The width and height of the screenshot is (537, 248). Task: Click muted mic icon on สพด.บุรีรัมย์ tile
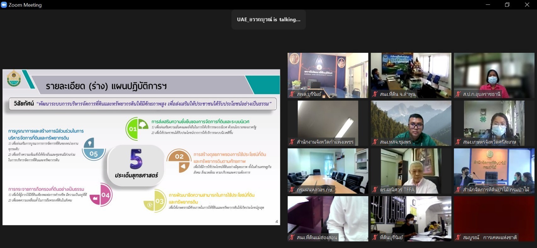292,94
